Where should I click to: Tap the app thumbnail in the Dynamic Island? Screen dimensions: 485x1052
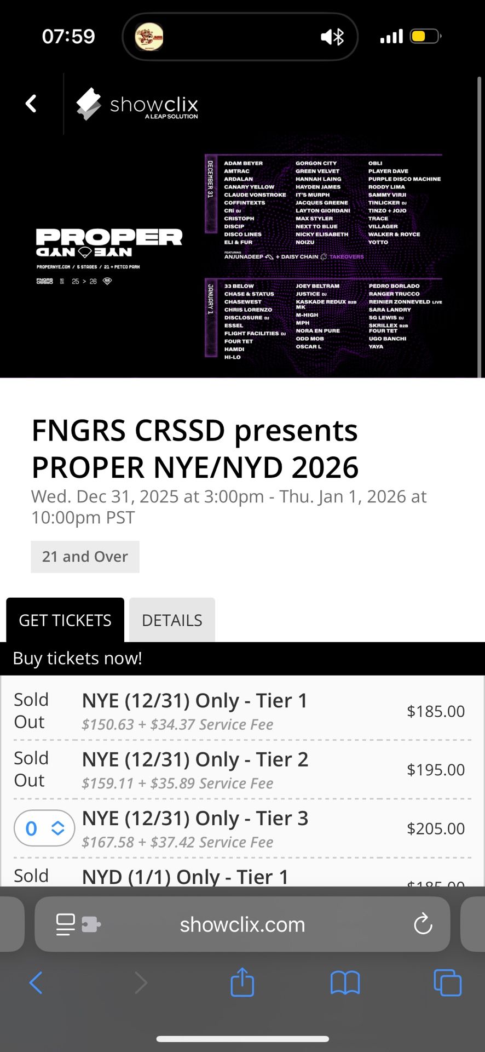coord(149,37)
